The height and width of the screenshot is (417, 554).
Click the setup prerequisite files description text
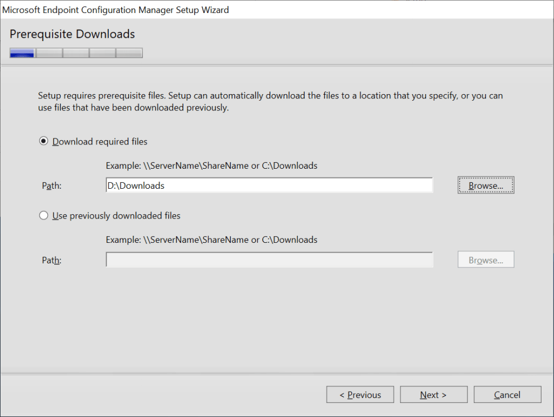click(270, 102)
